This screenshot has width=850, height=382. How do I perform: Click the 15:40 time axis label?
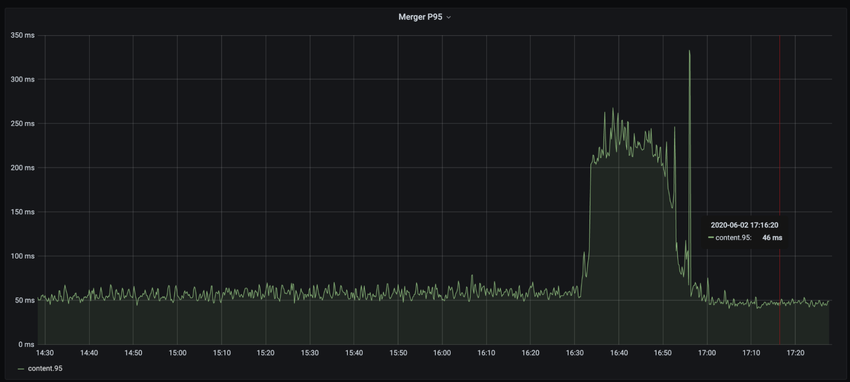pos(354,353)
